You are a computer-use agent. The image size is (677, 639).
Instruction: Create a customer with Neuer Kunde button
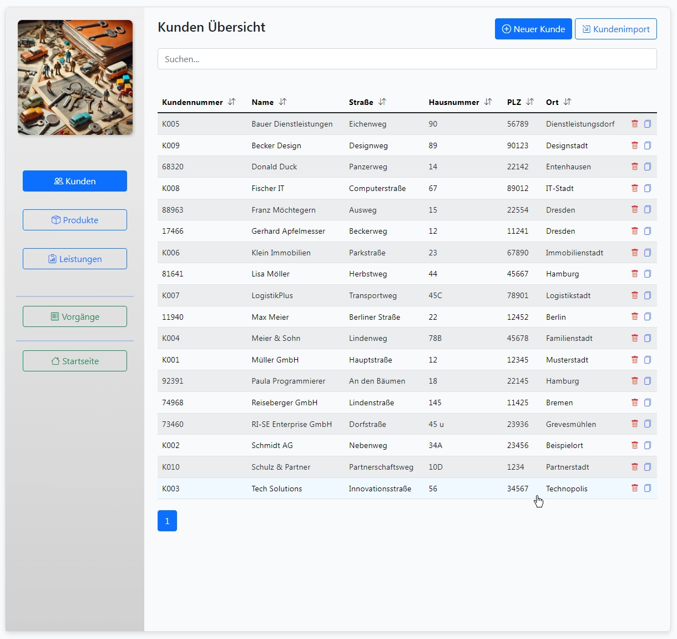pos(533,29)
